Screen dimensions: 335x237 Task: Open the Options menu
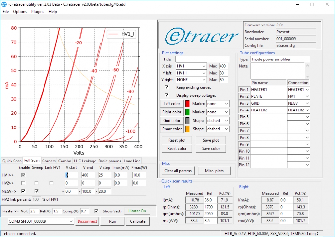tap(20, 12)
